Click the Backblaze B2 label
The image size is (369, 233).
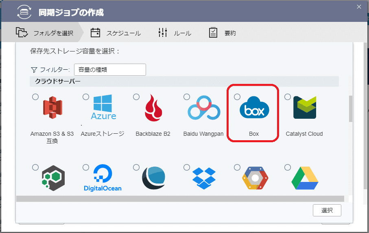click(153, 134)
